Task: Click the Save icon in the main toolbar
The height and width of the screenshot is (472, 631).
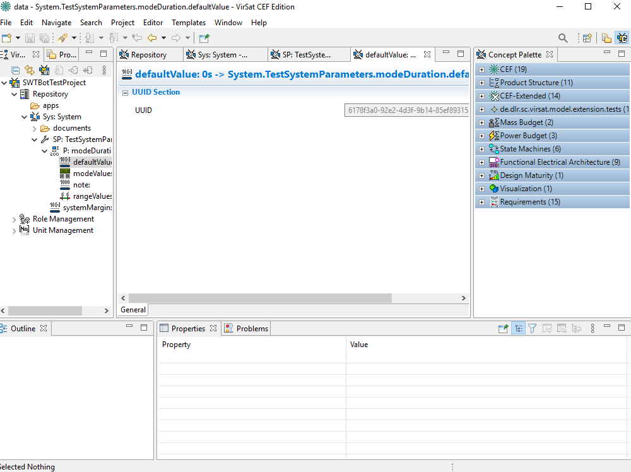Action: (30, 38)
